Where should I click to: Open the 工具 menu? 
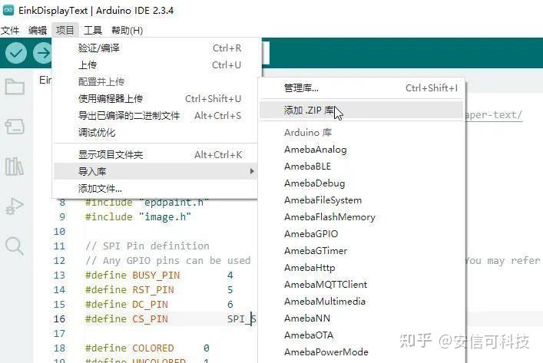pyautogui.click(x=93, y=31)
